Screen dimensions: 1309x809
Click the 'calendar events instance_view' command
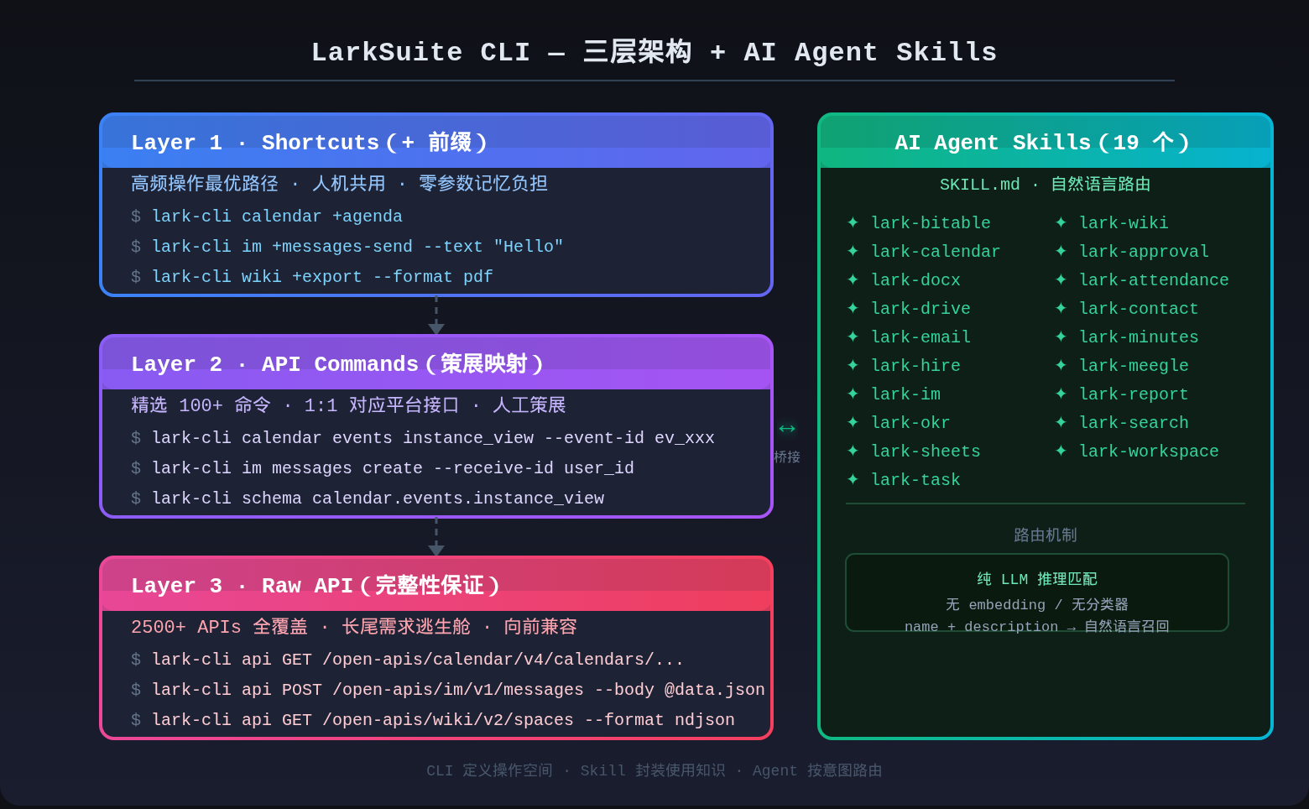(423, 438)
